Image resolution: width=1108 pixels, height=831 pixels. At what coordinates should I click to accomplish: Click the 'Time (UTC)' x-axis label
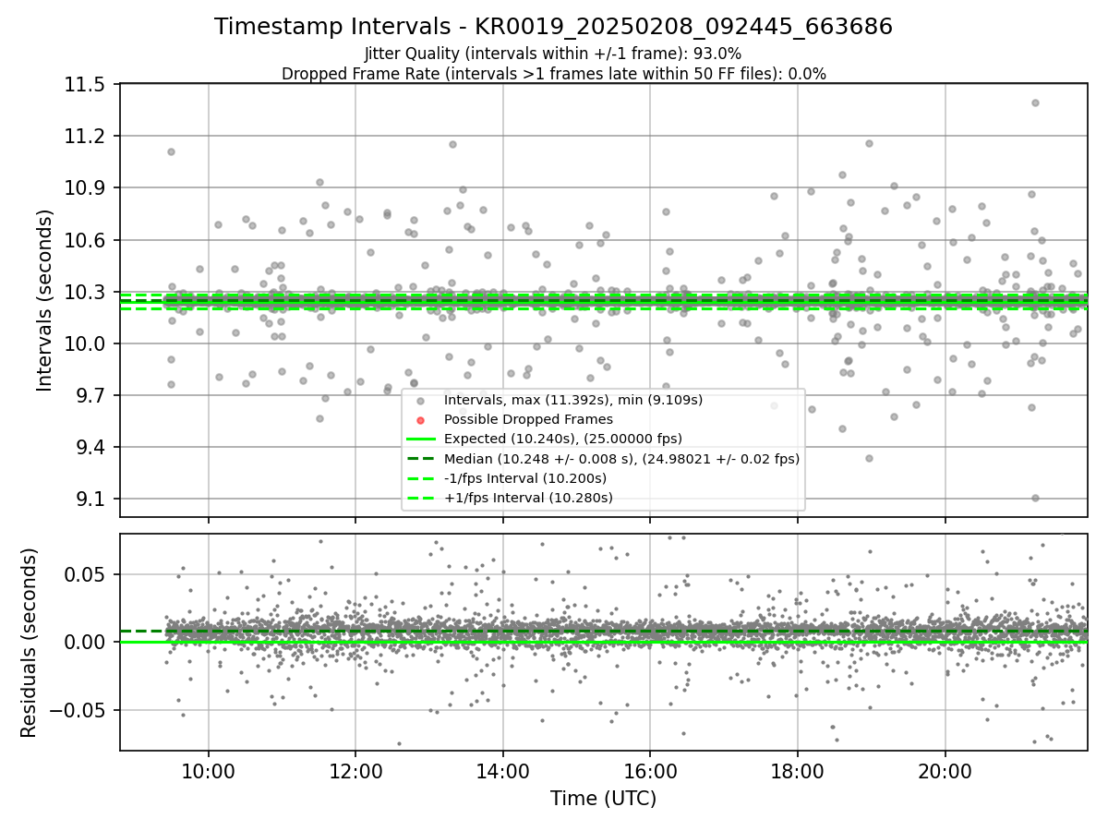click(604, 799)
